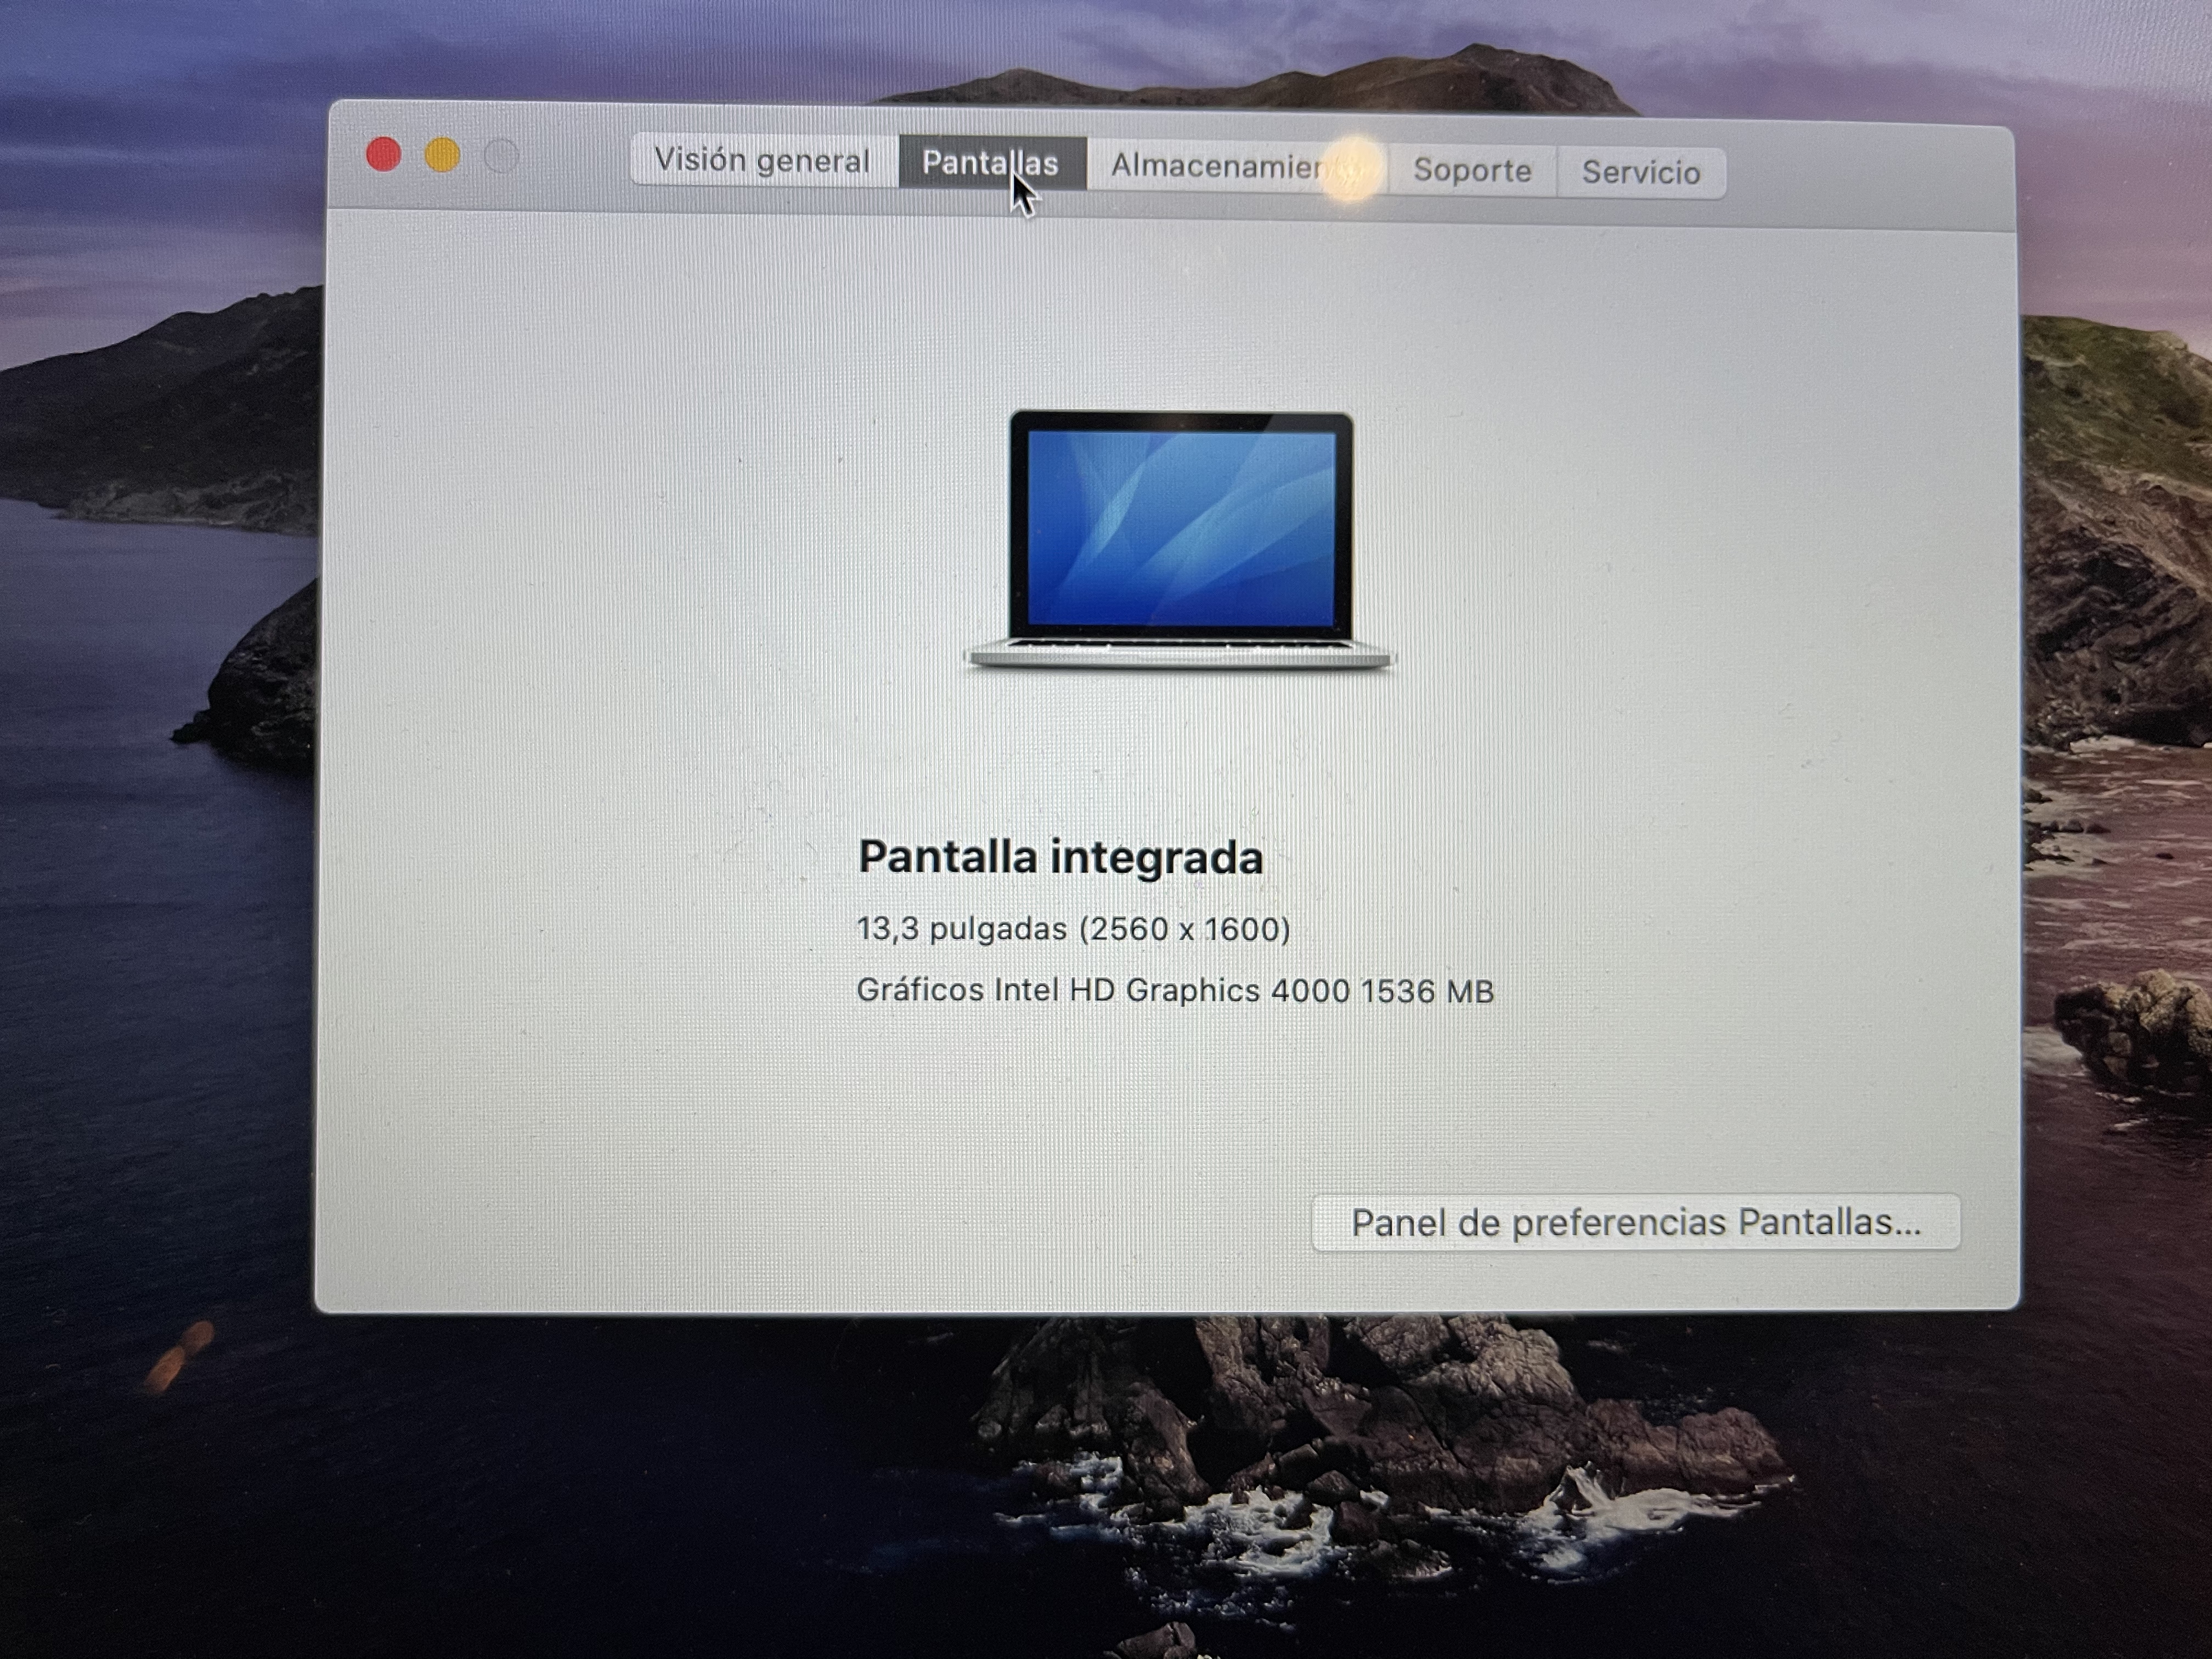Switch to the Servicio tab
The height and width of the screenshot is (1659, 2212).
pos(1641,172)
